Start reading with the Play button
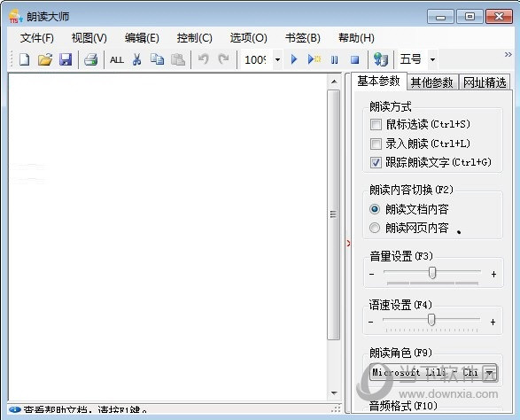The image size is (520, 420). [x=294, y=59]
